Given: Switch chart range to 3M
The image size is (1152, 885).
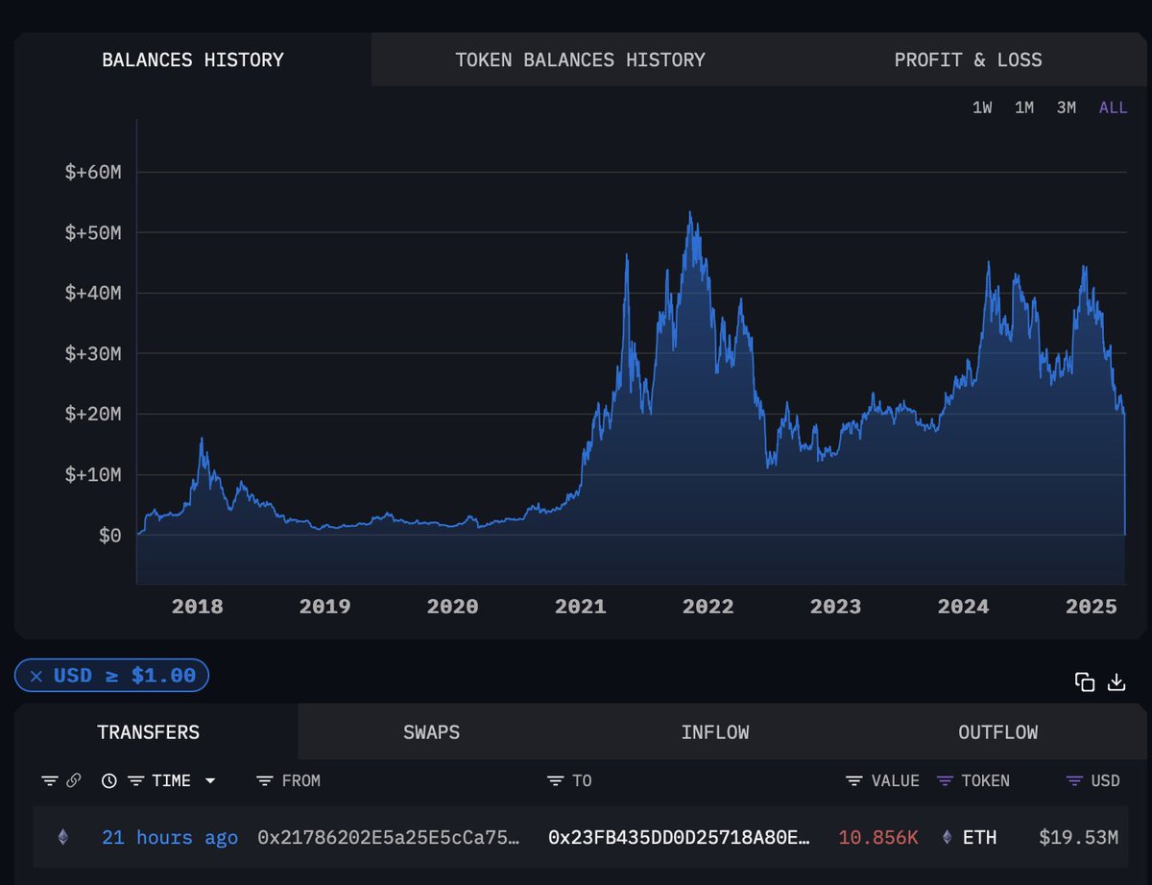Looking at the screenshot, I should 1066,108.
